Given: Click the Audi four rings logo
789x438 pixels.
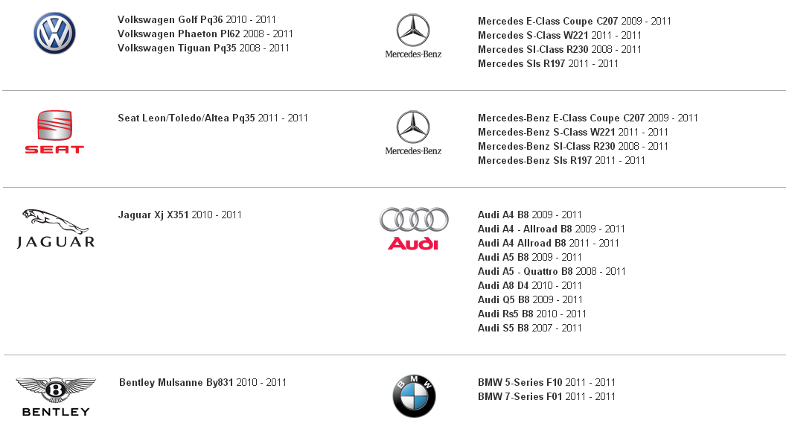Looking at the screenshot, I should [414, 229].
